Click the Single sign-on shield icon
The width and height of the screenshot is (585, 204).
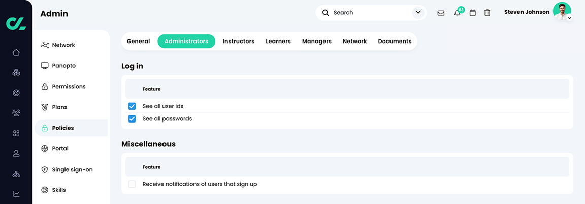(45, 170)
